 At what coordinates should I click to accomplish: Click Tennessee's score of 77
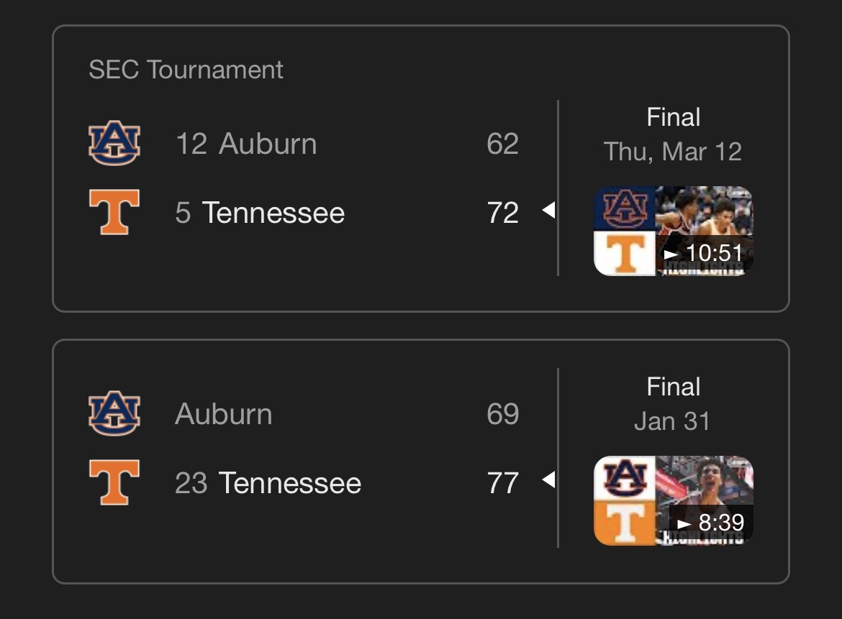click(x=502, y=483)
